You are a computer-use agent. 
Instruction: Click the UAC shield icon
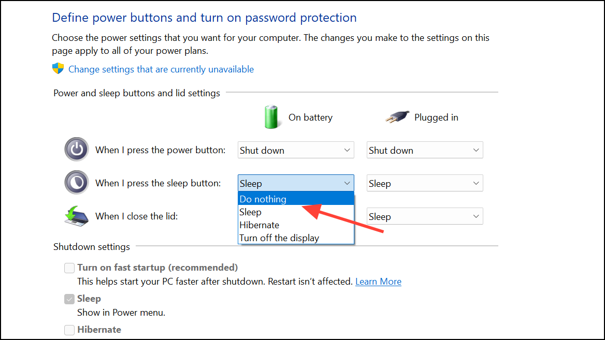coord(58,69)
